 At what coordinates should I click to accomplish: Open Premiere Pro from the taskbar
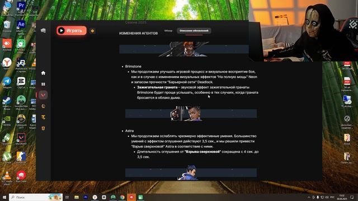pyautogui.click(x=86, y=197)
